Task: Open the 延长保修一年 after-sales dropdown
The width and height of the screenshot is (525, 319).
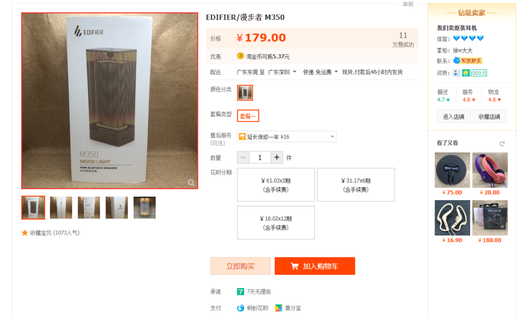Action: point(287,136)
